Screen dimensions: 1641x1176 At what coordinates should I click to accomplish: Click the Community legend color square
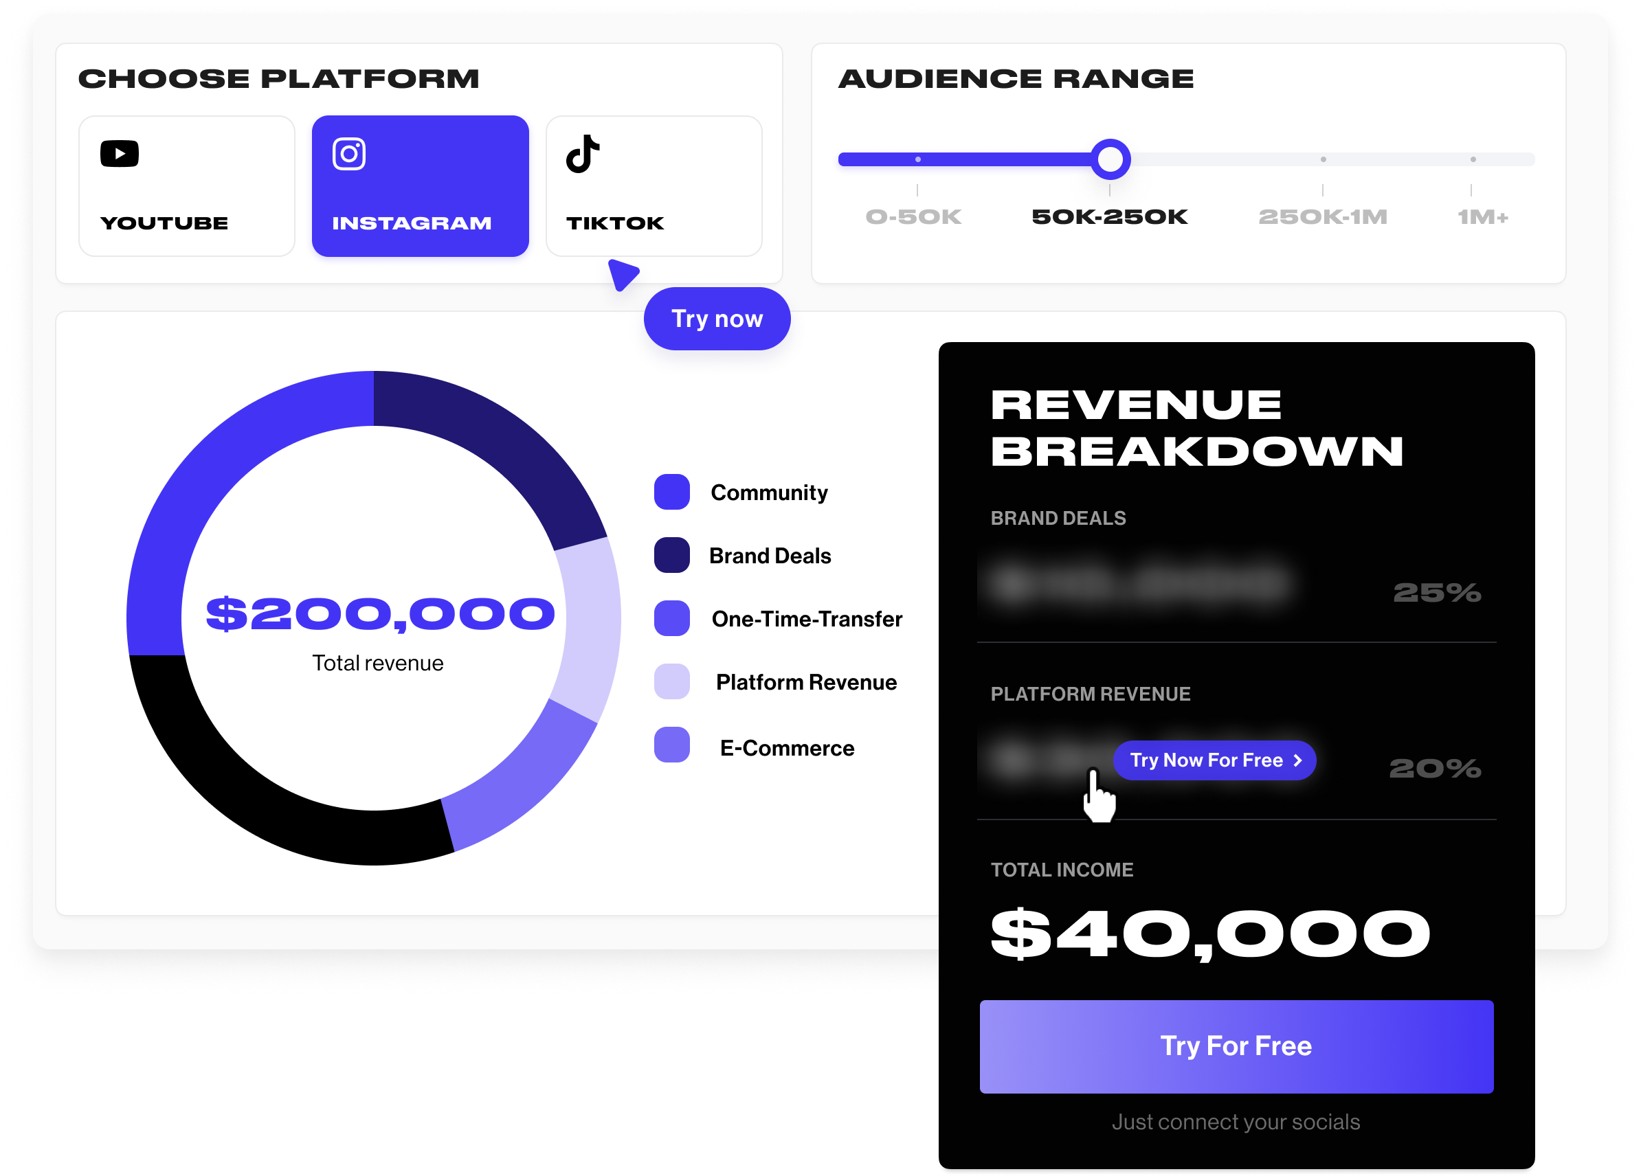(x=671, y=493)
